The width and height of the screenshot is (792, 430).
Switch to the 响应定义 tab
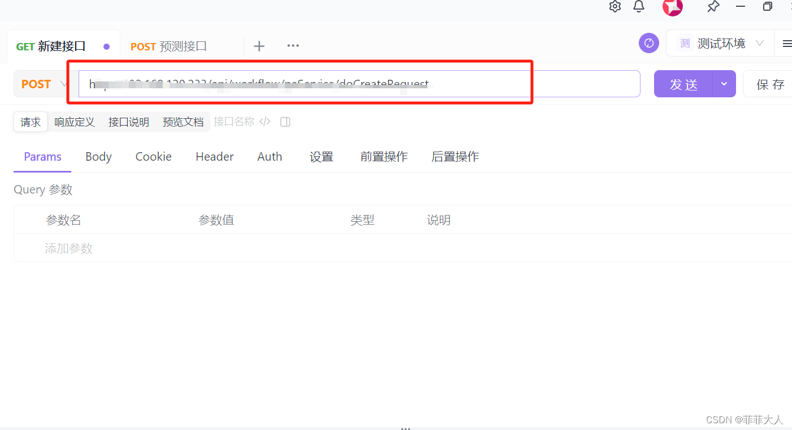[75, 121]
